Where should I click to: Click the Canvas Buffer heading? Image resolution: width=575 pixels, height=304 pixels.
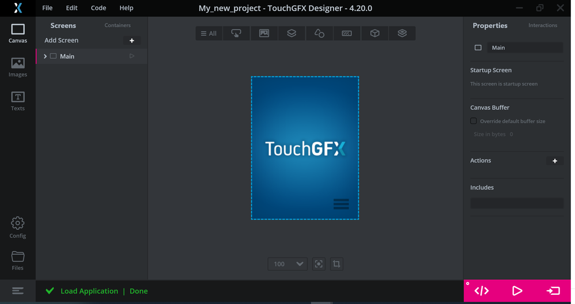point(490,107)
